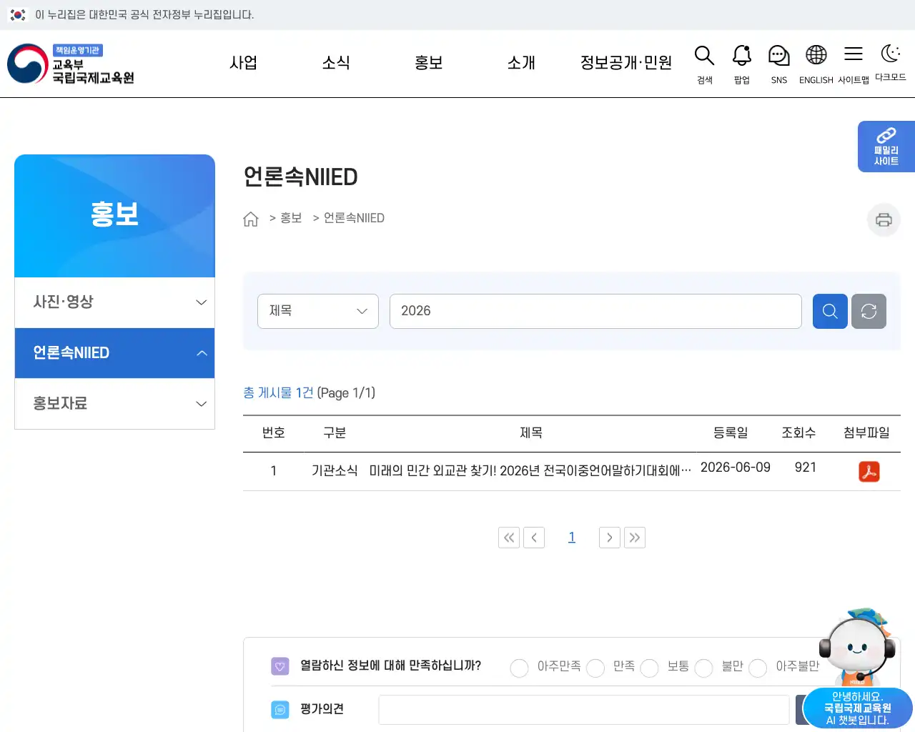Expand the 홍보자료 sidebar menu
Viewport: 915px width, 732px height.
tap(114, 404)
